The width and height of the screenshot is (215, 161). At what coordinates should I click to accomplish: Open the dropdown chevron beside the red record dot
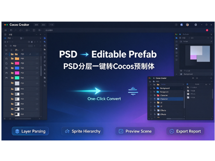[211, 30]
